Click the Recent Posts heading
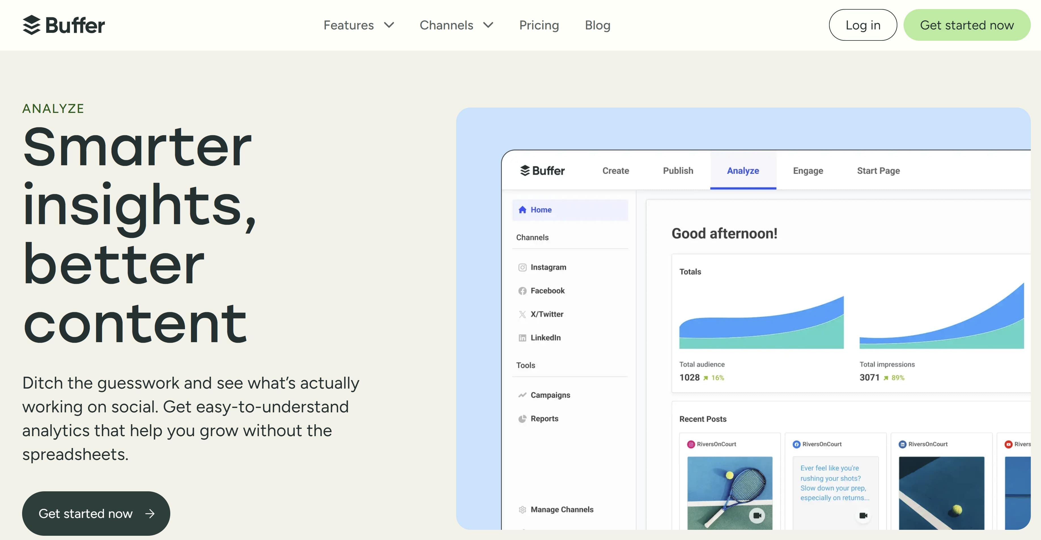The width and height of the screenshot is (1041, 540). (703, 419)
